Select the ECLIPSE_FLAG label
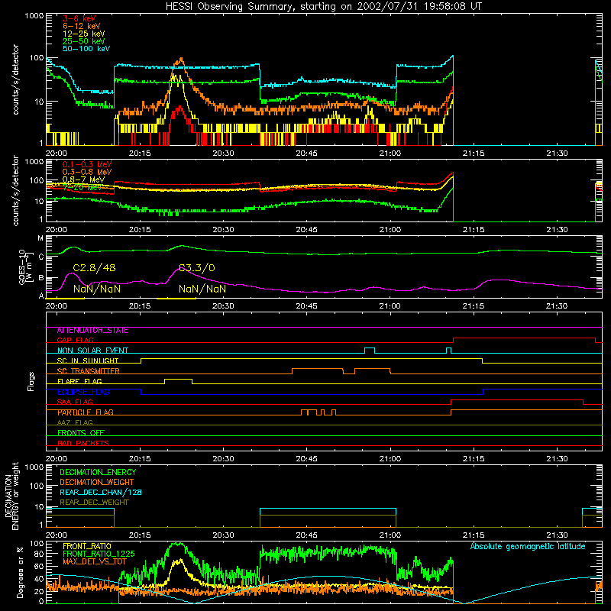 [x=83, y=392]
